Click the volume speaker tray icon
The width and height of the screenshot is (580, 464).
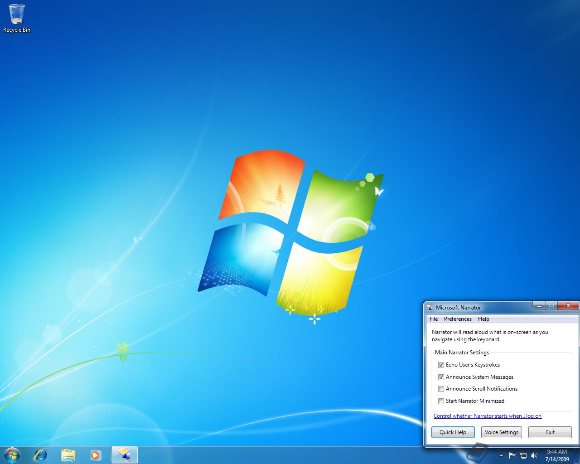click(534, 455)
